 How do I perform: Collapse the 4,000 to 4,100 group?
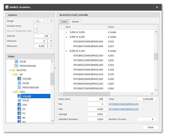click(x=66, y=51)
